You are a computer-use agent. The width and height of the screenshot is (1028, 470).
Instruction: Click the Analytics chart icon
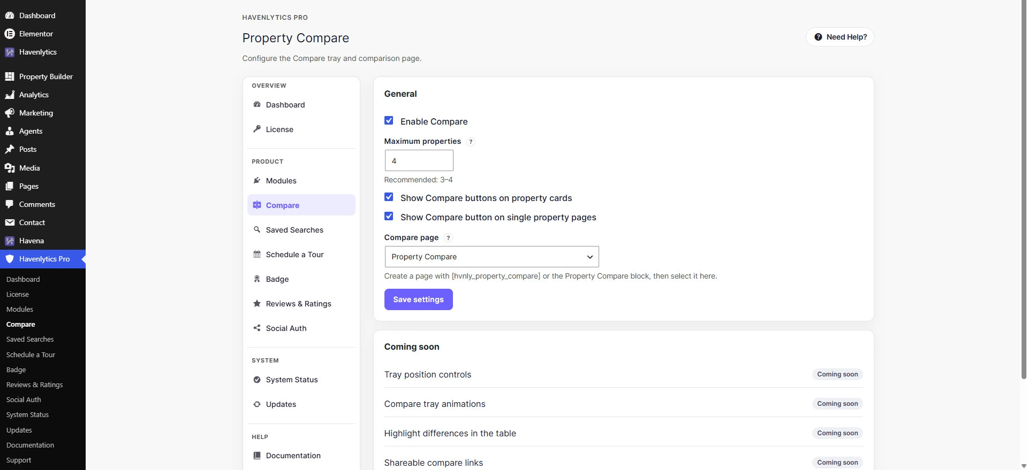[x=10, y=95]
